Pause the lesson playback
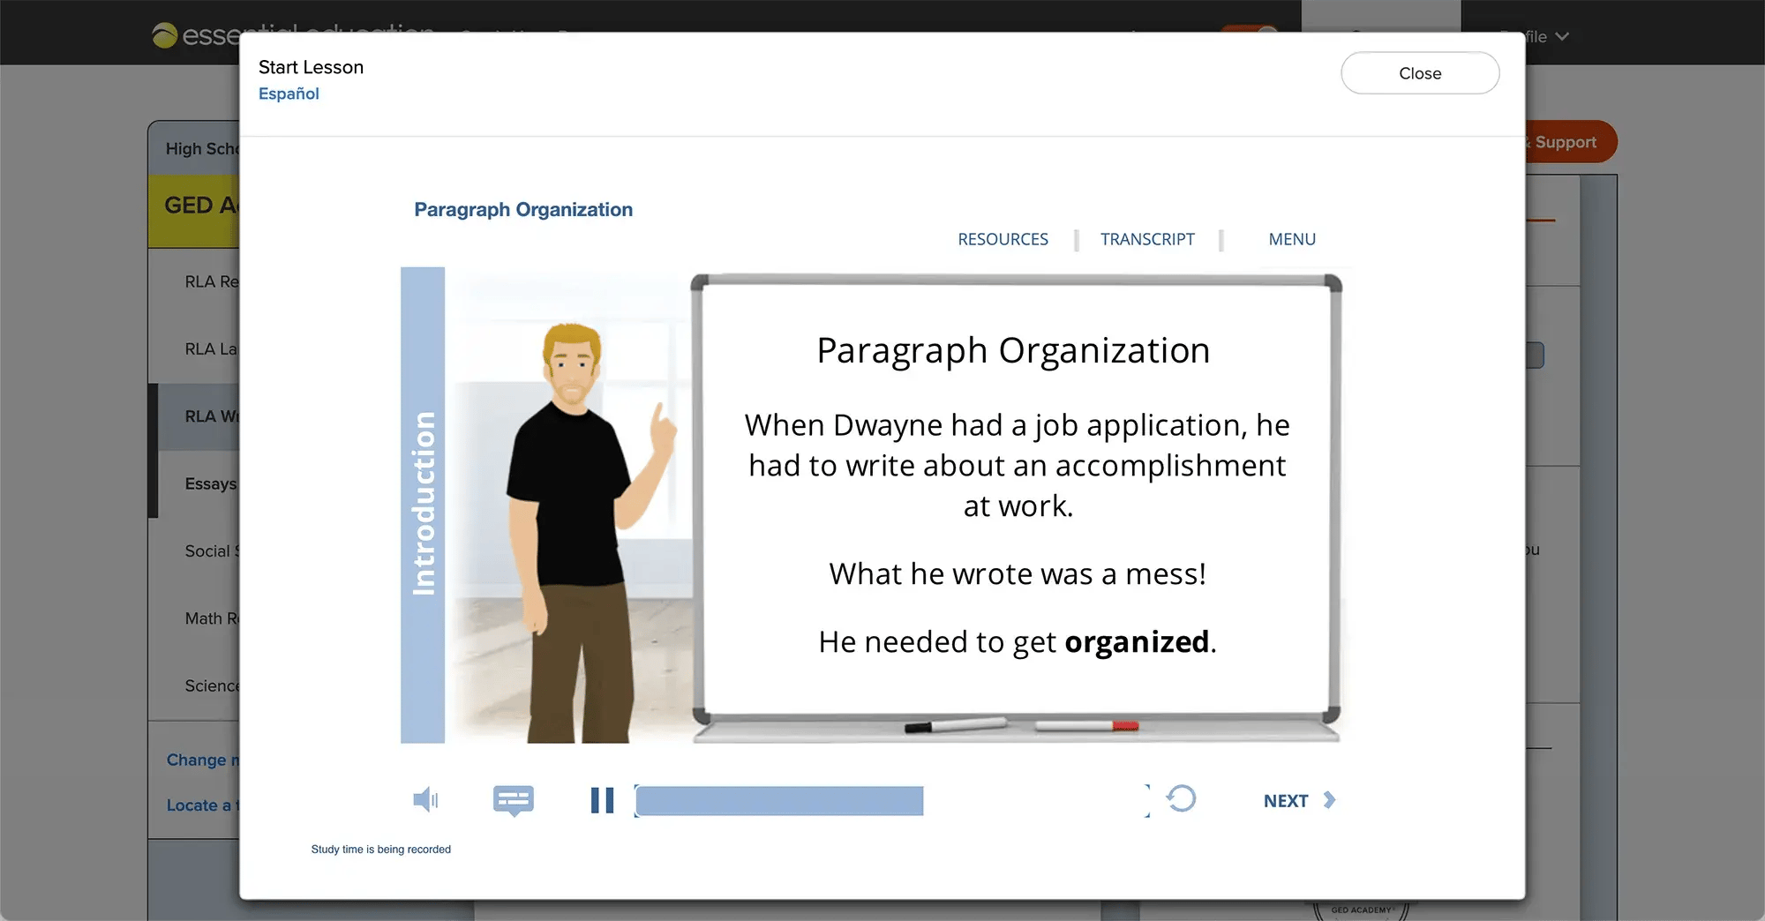 pyautogui.click(x=602, y=800)
